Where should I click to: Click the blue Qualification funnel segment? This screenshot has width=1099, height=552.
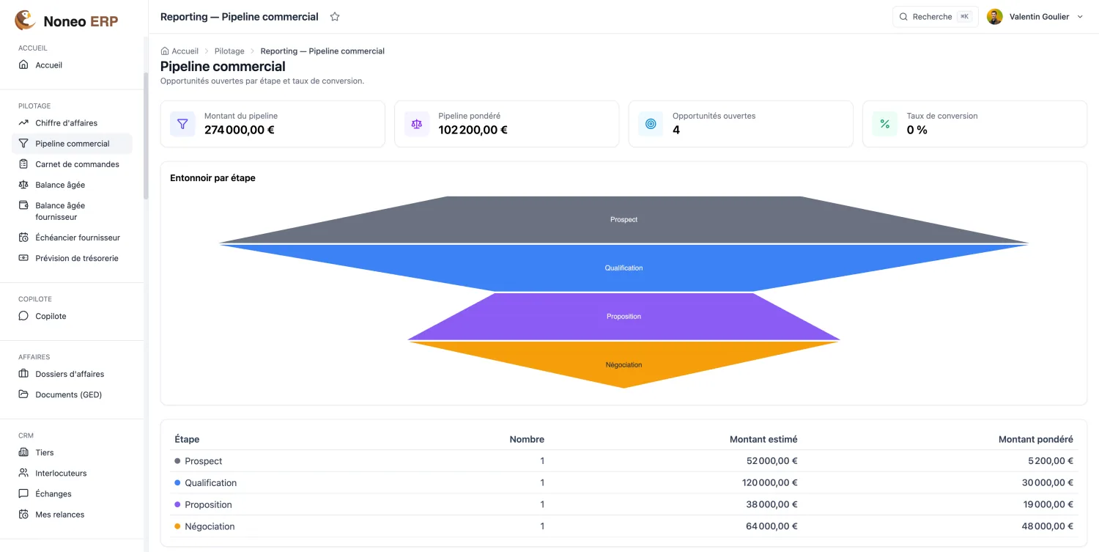coord(623,268)
